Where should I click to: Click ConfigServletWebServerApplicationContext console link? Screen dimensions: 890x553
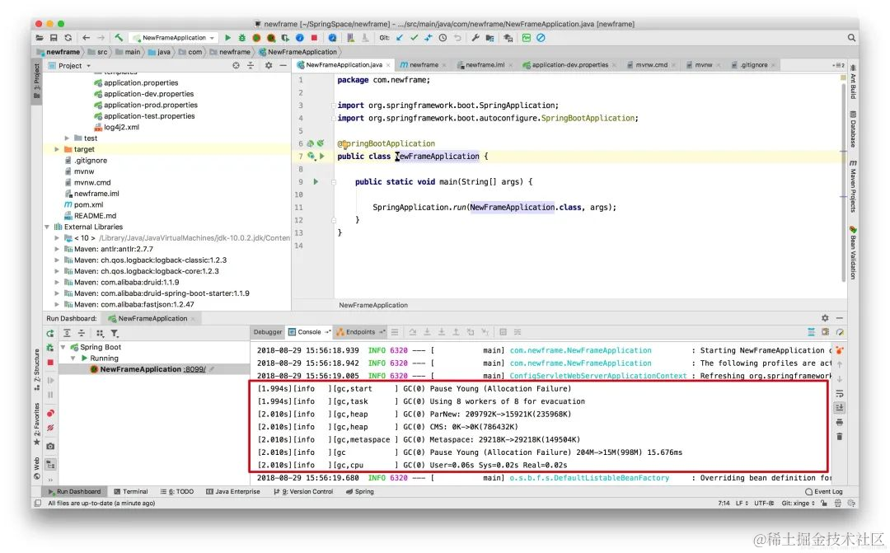tap(598, 376)
